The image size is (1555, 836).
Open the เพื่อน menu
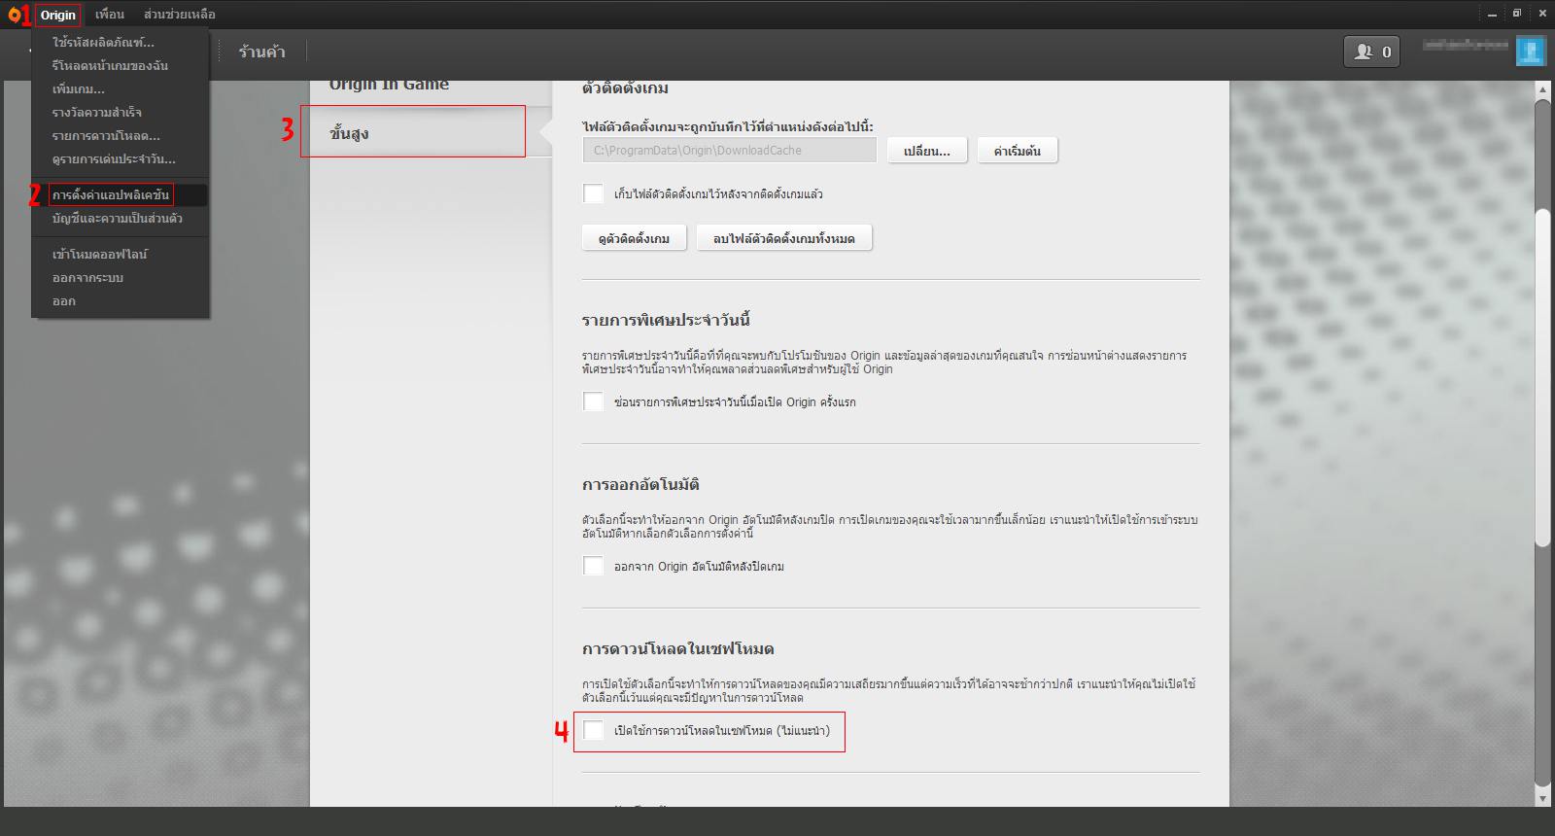[x=110, y=15]
